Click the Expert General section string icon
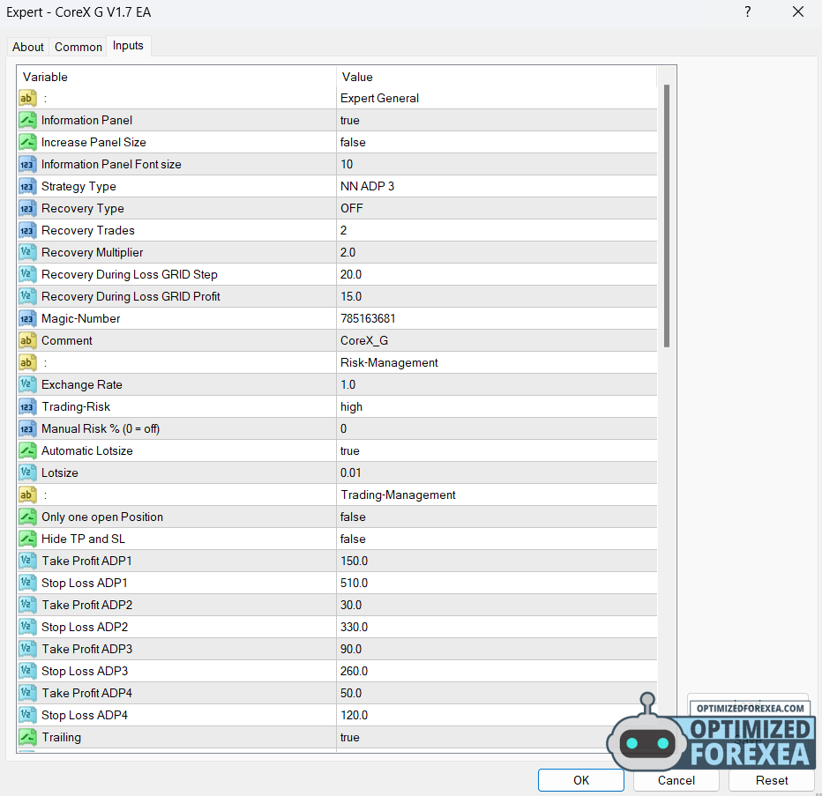The height and width of the screenshot is (796, 822). (27, 98)
